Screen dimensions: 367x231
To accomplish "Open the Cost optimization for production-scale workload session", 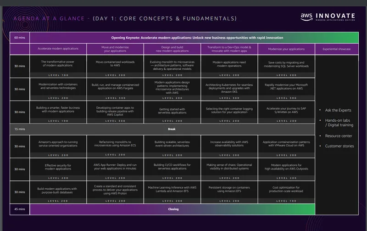I will click(286, 192).
